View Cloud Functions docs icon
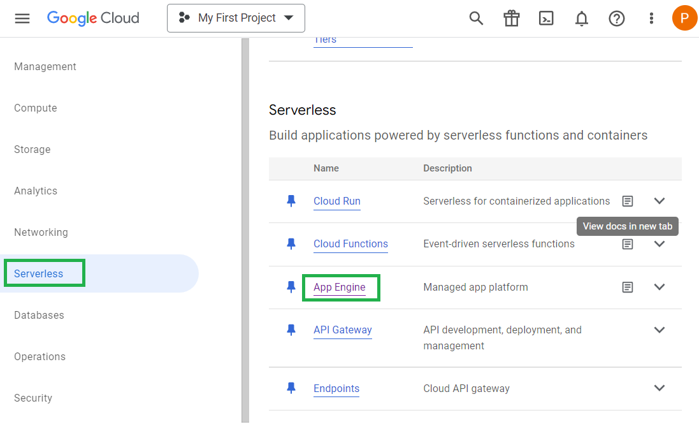Screen dimensions: 699x429 click(627, 244)
